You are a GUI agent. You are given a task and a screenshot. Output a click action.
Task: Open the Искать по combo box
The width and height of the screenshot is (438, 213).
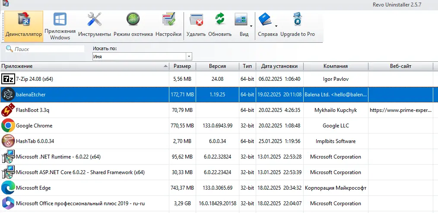(142, 57)
